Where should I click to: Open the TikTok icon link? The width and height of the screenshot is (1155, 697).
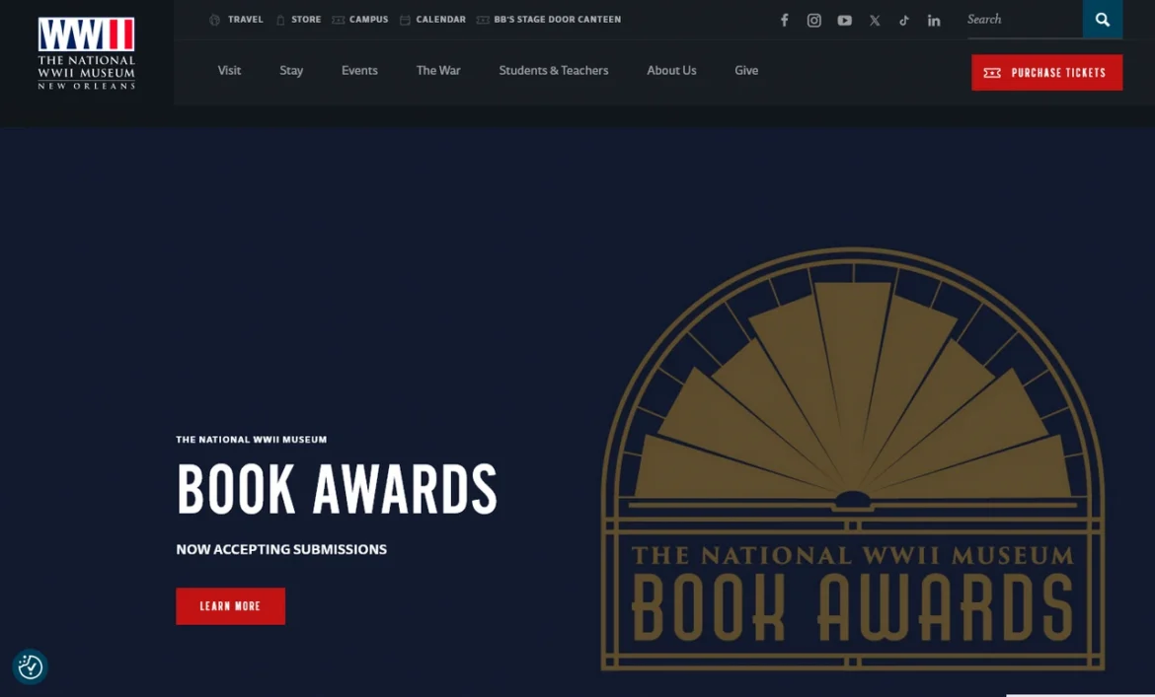904,21
